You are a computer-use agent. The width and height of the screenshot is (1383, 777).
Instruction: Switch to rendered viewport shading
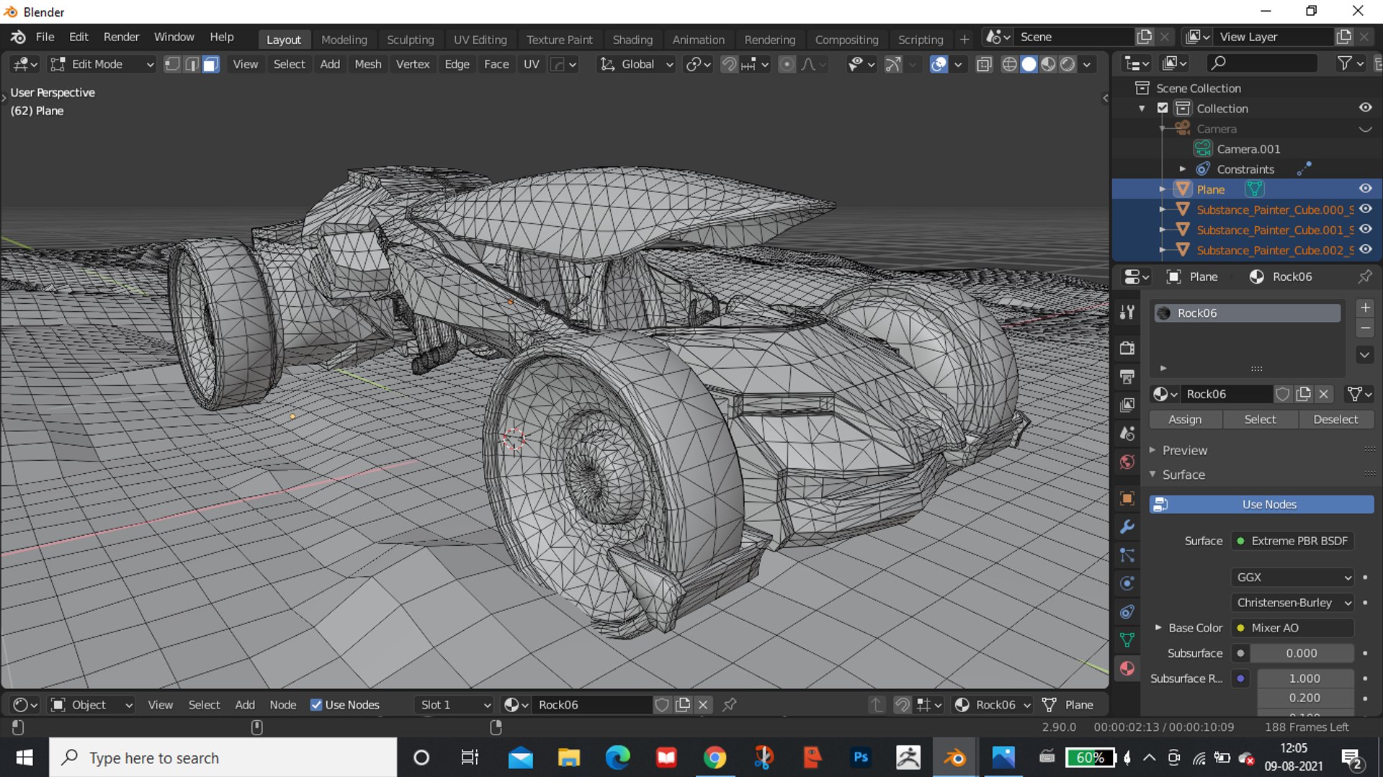point(1068,64)
